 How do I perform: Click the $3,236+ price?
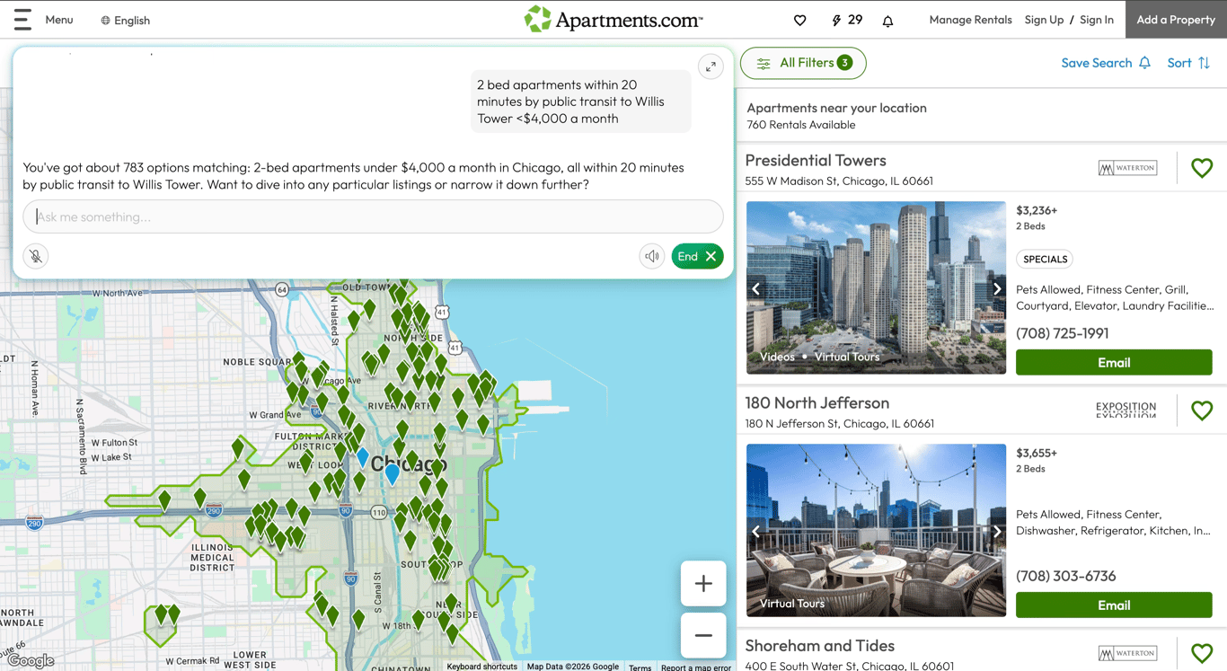1037,210
